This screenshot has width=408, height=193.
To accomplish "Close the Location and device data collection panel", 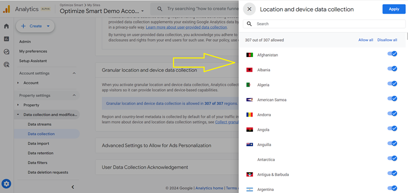I will (249, 9).
